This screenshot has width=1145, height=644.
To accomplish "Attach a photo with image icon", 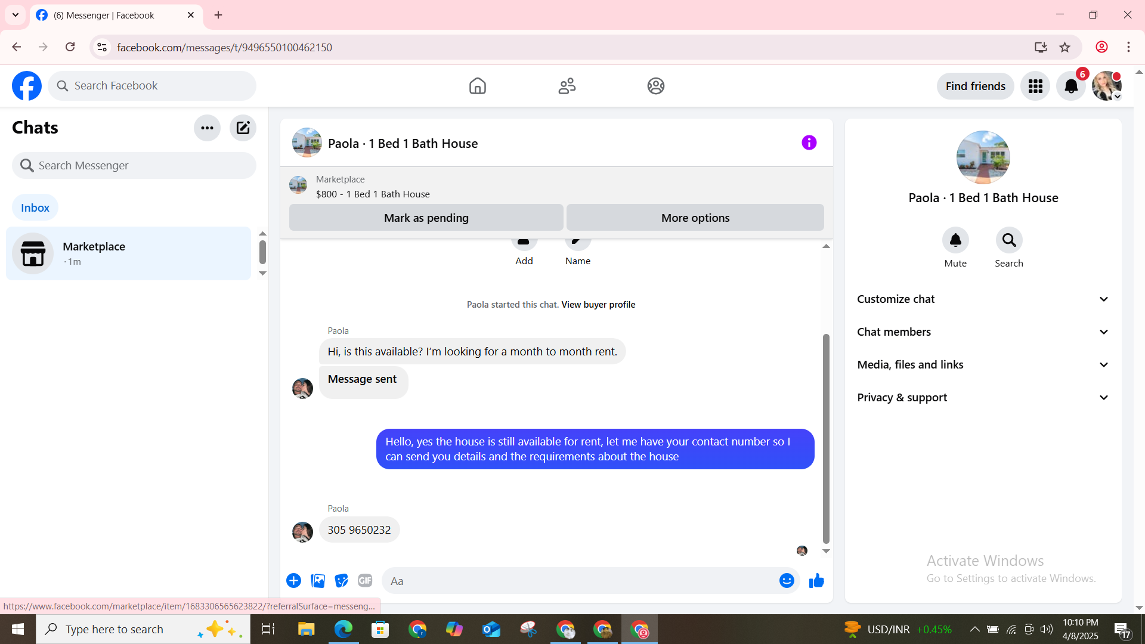I will [318, 581].
